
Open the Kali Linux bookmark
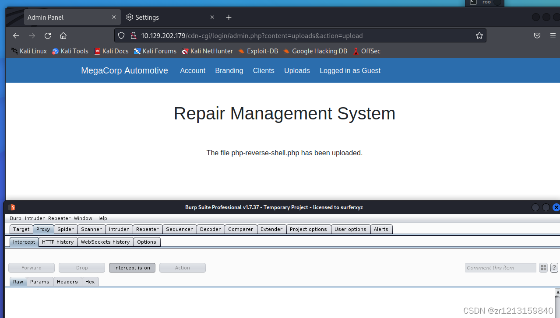click(x=29, y=51)
